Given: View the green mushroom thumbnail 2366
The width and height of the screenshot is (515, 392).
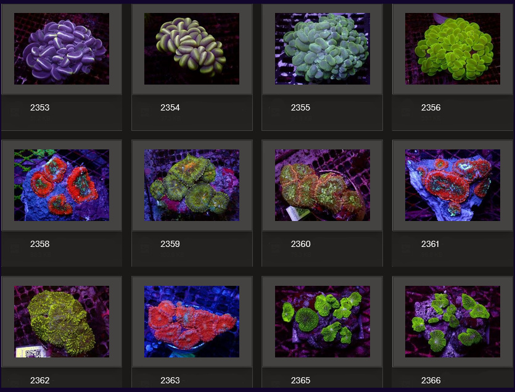Looking at the screenshot, I should [453, 322].
